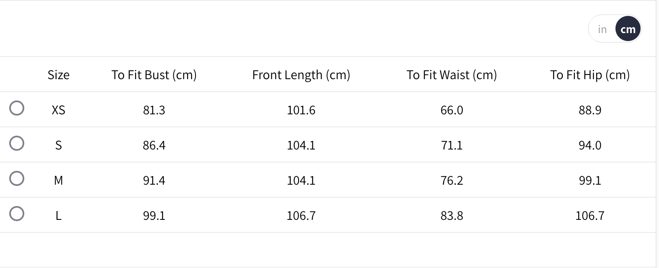This screenshot has height=268, width=659.
Task: Click the To Fit Hip column header
Action: coord(590,75)
